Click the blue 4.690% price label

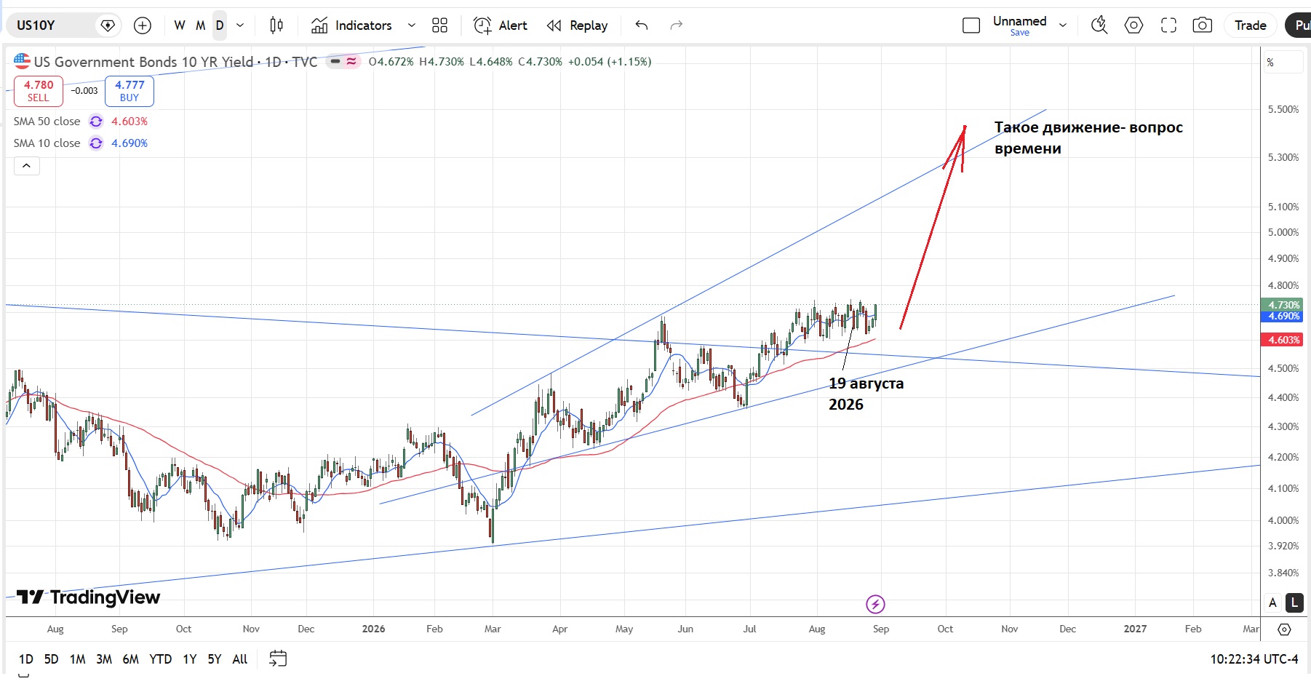point(1282,316)
